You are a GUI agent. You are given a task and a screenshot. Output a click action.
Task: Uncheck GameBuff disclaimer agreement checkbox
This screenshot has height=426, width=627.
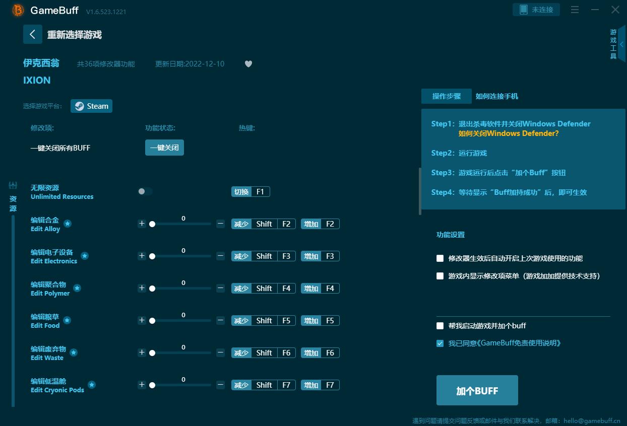pos(440,343)
